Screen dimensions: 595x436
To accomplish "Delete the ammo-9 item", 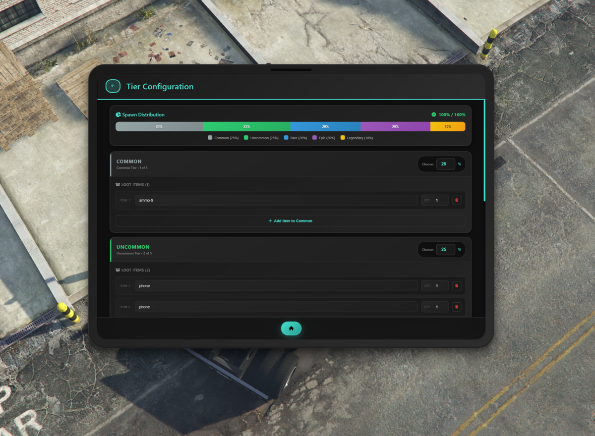I will coord(457,200).
